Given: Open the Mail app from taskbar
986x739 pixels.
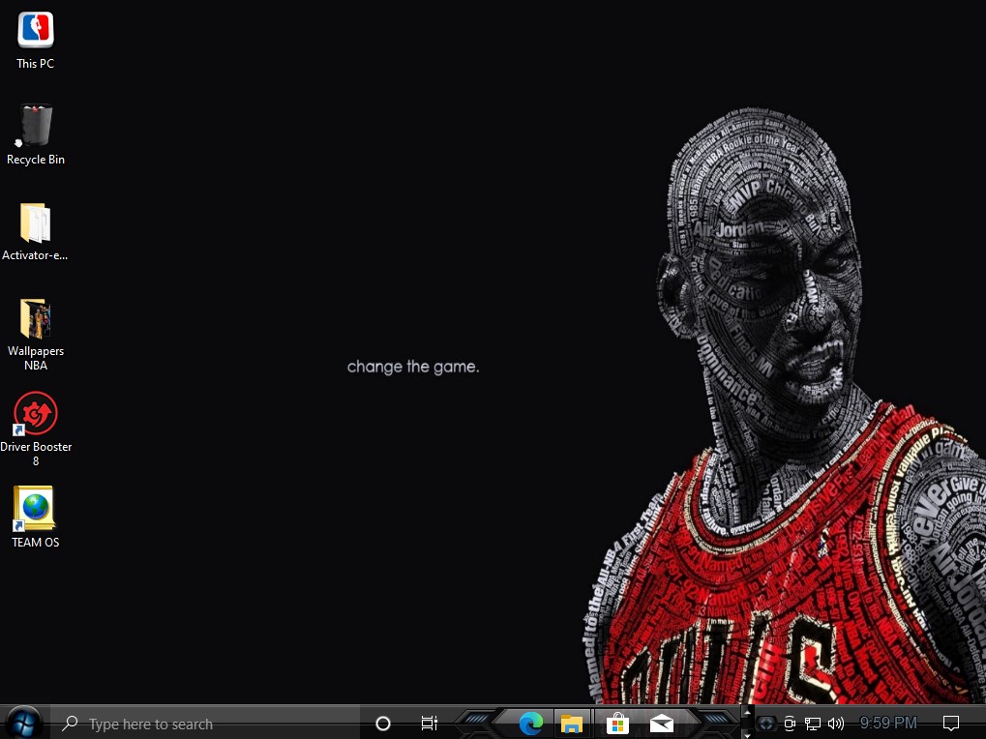Looking at the screenshot, I should 662,724.
